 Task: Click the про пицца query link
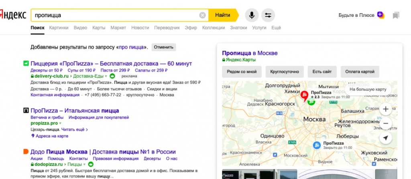tap(131, 47)
